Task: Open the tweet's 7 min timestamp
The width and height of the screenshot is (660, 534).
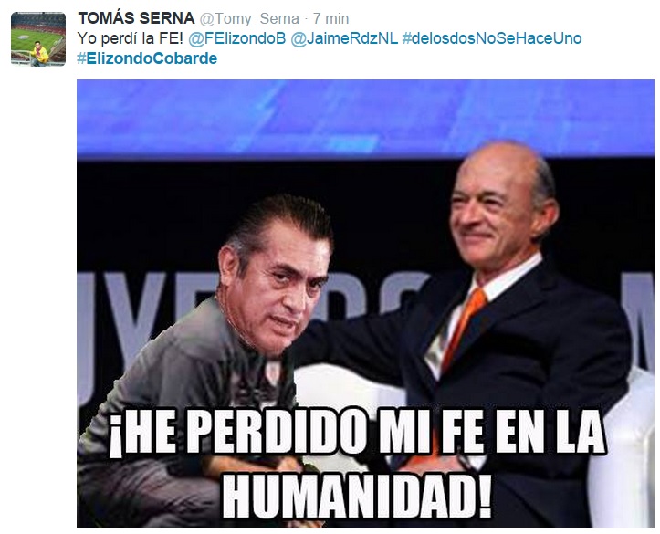Action: 330,19
